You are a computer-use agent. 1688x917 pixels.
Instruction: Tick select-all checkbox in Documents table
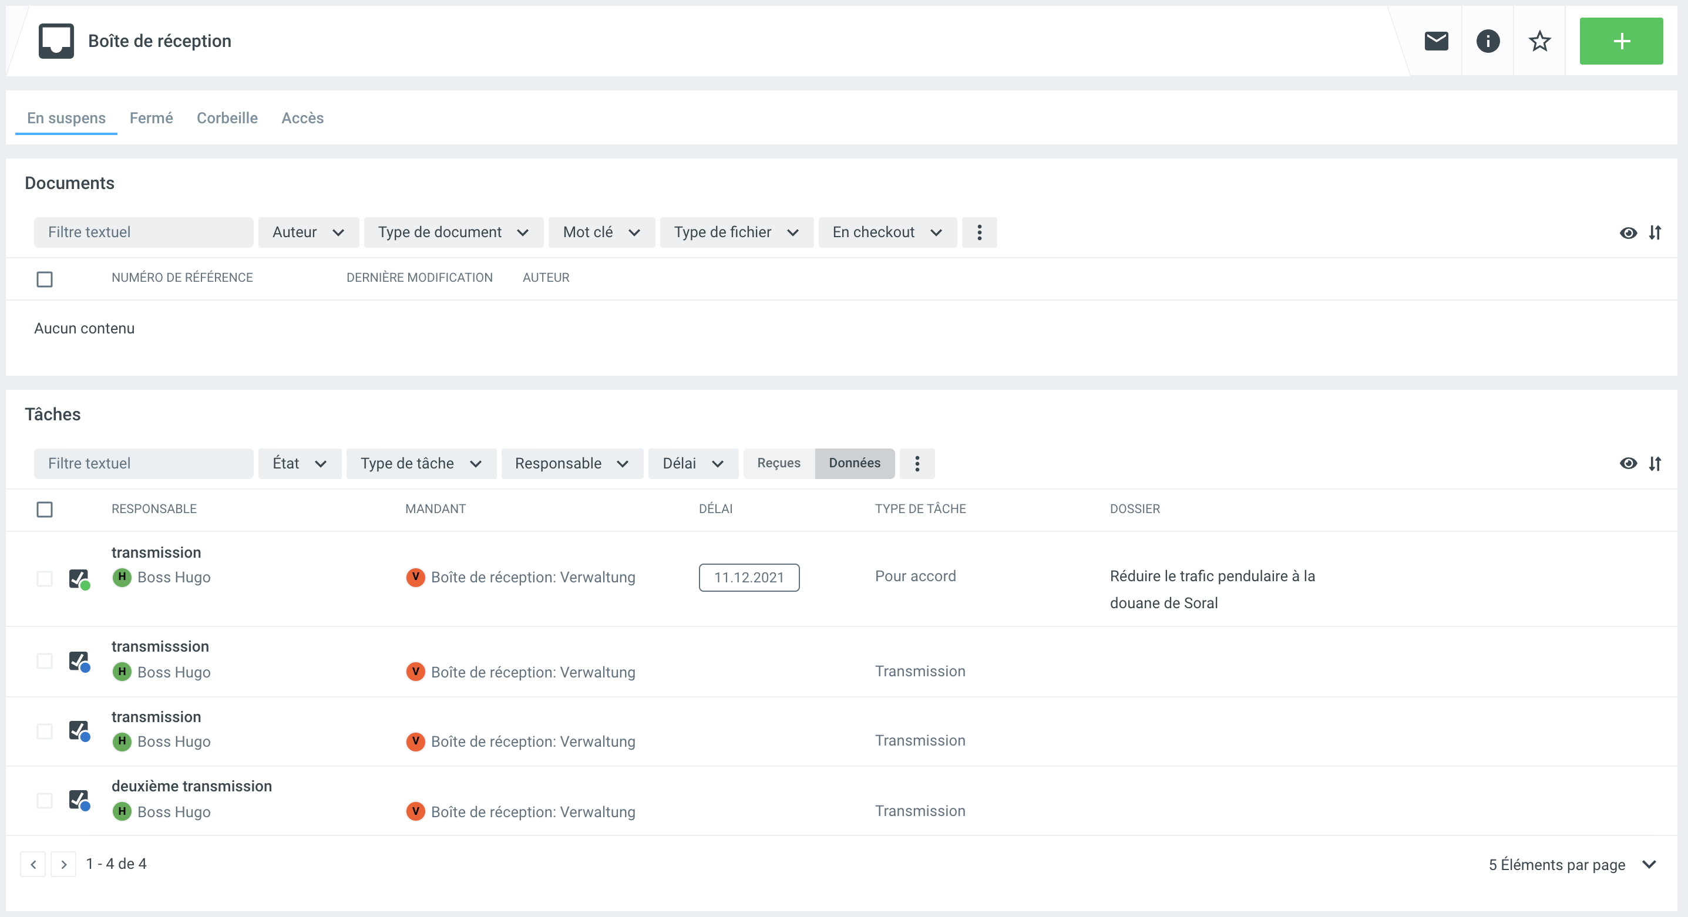(x=45, y=279)
